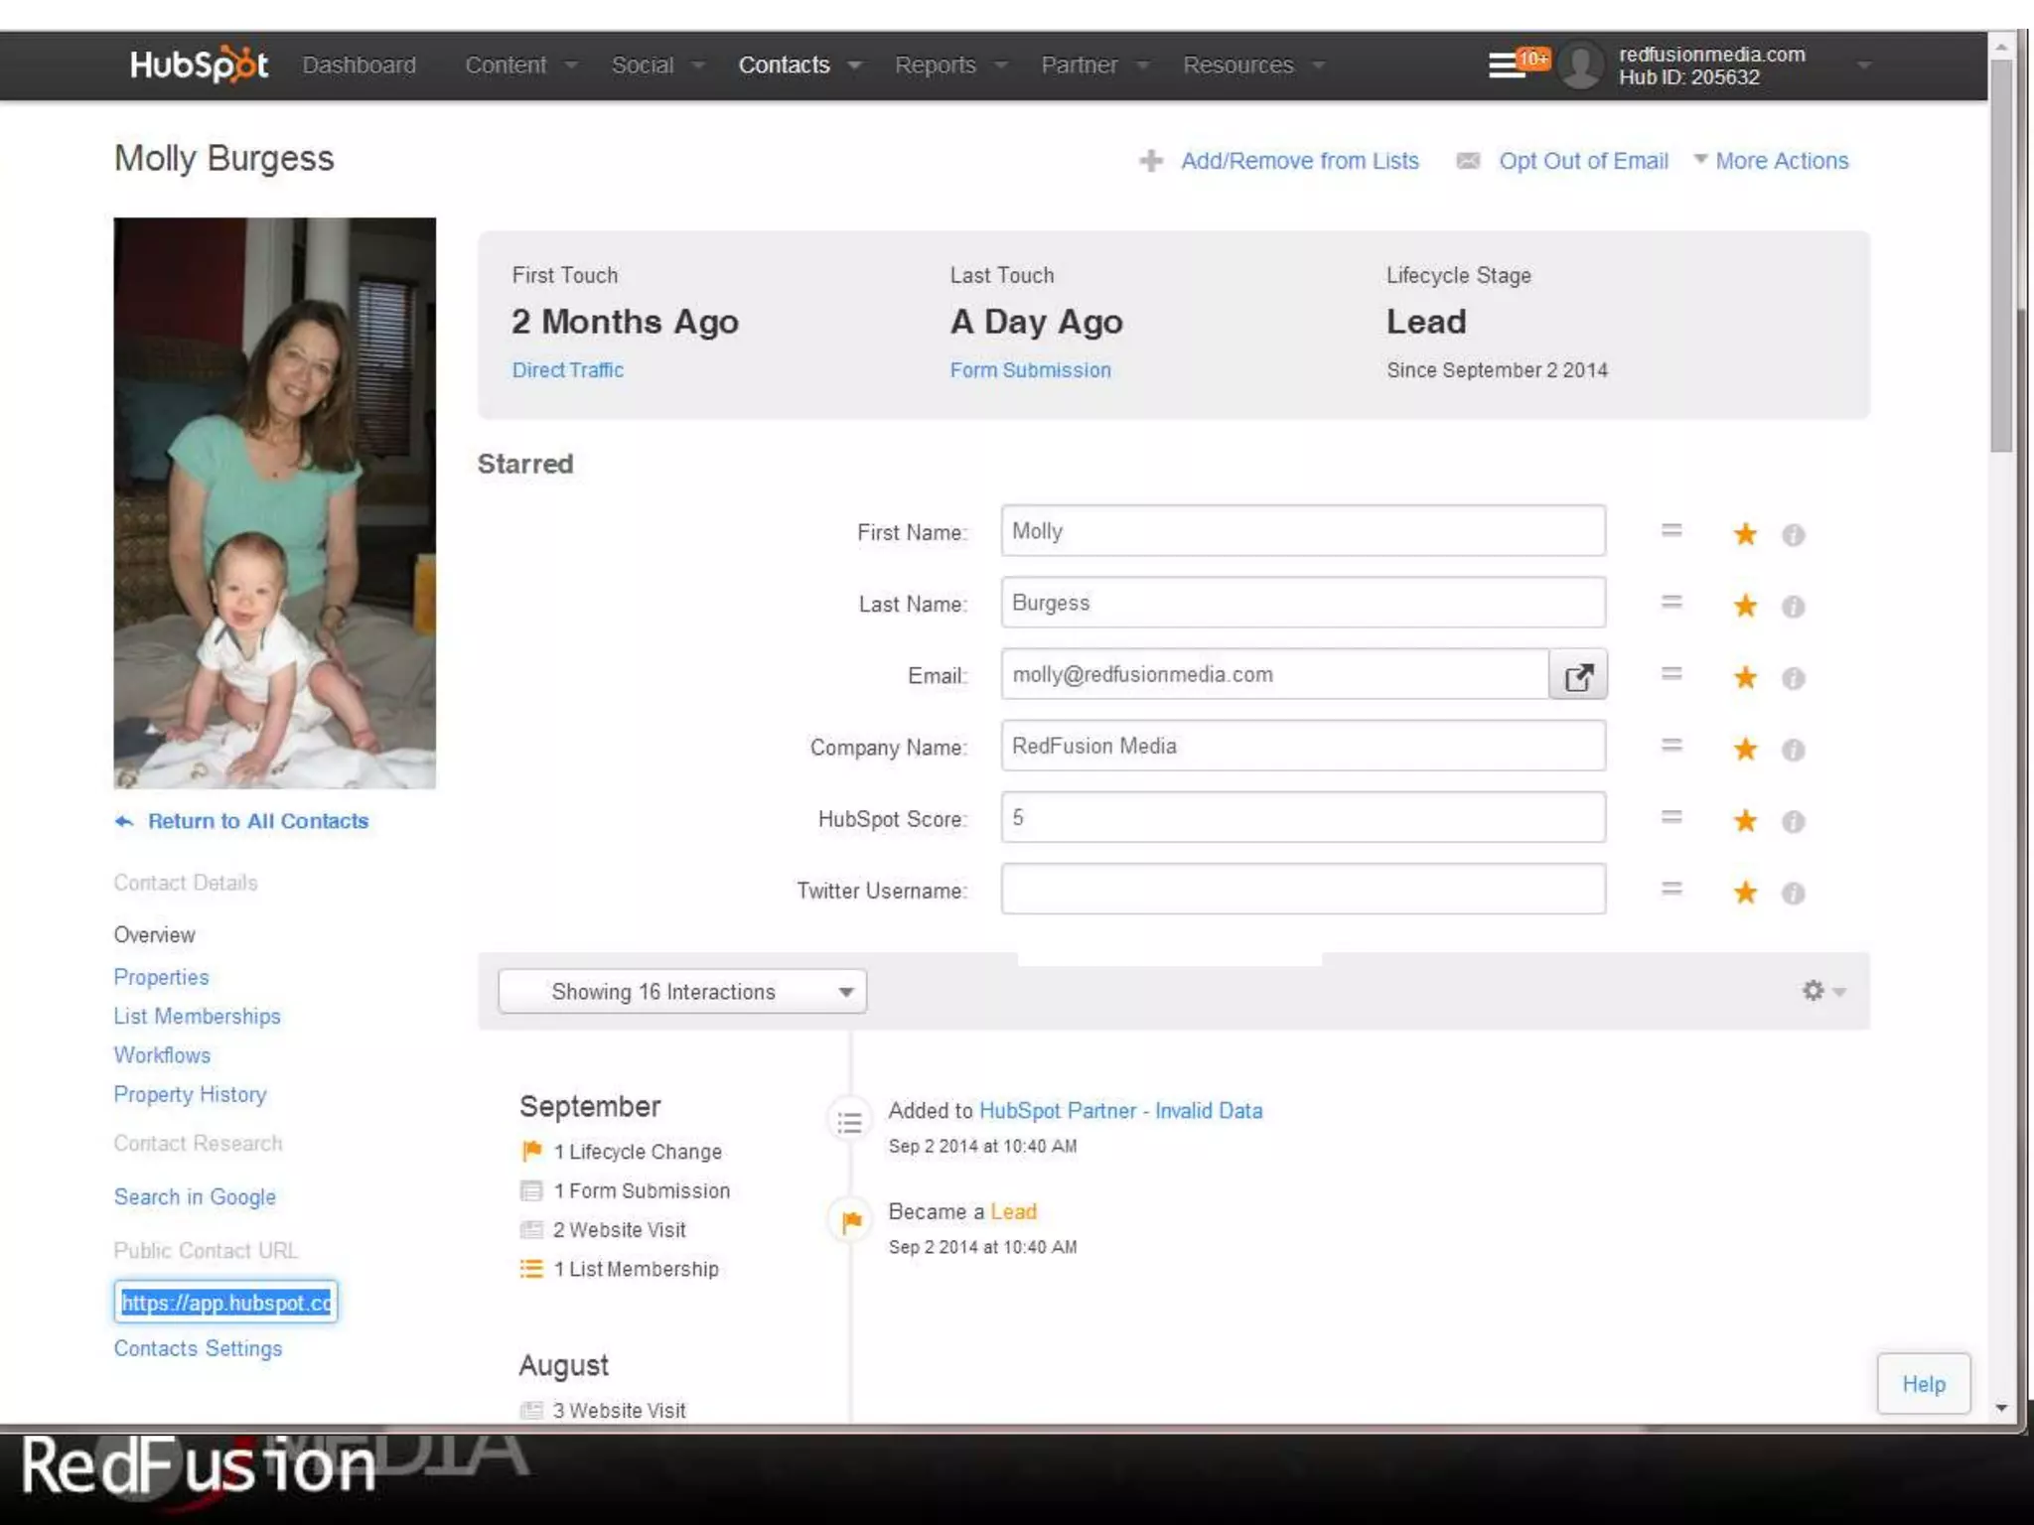Expand Showing 16 Interactions dropdown
This screenshot has height=1525, width=2034.
[682, 992]
